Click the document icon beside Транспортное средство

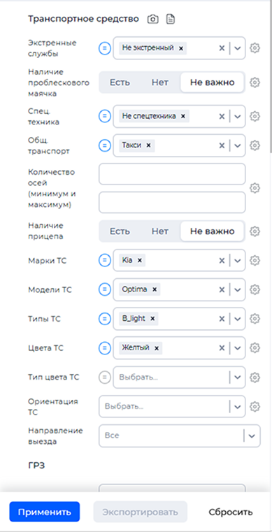(x=171, y=19)
